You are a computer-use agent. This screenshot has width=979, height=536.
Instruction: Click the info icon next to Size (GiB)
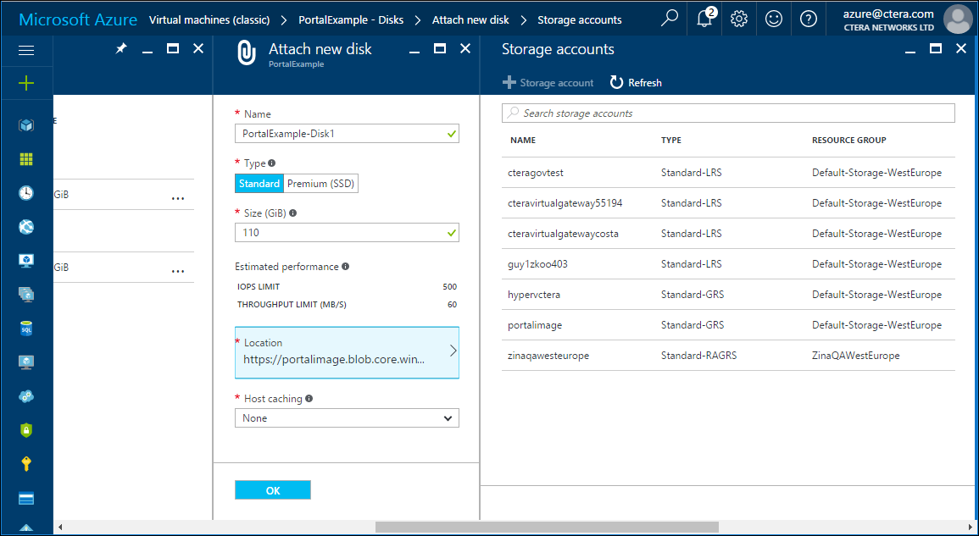coord(292,213)
